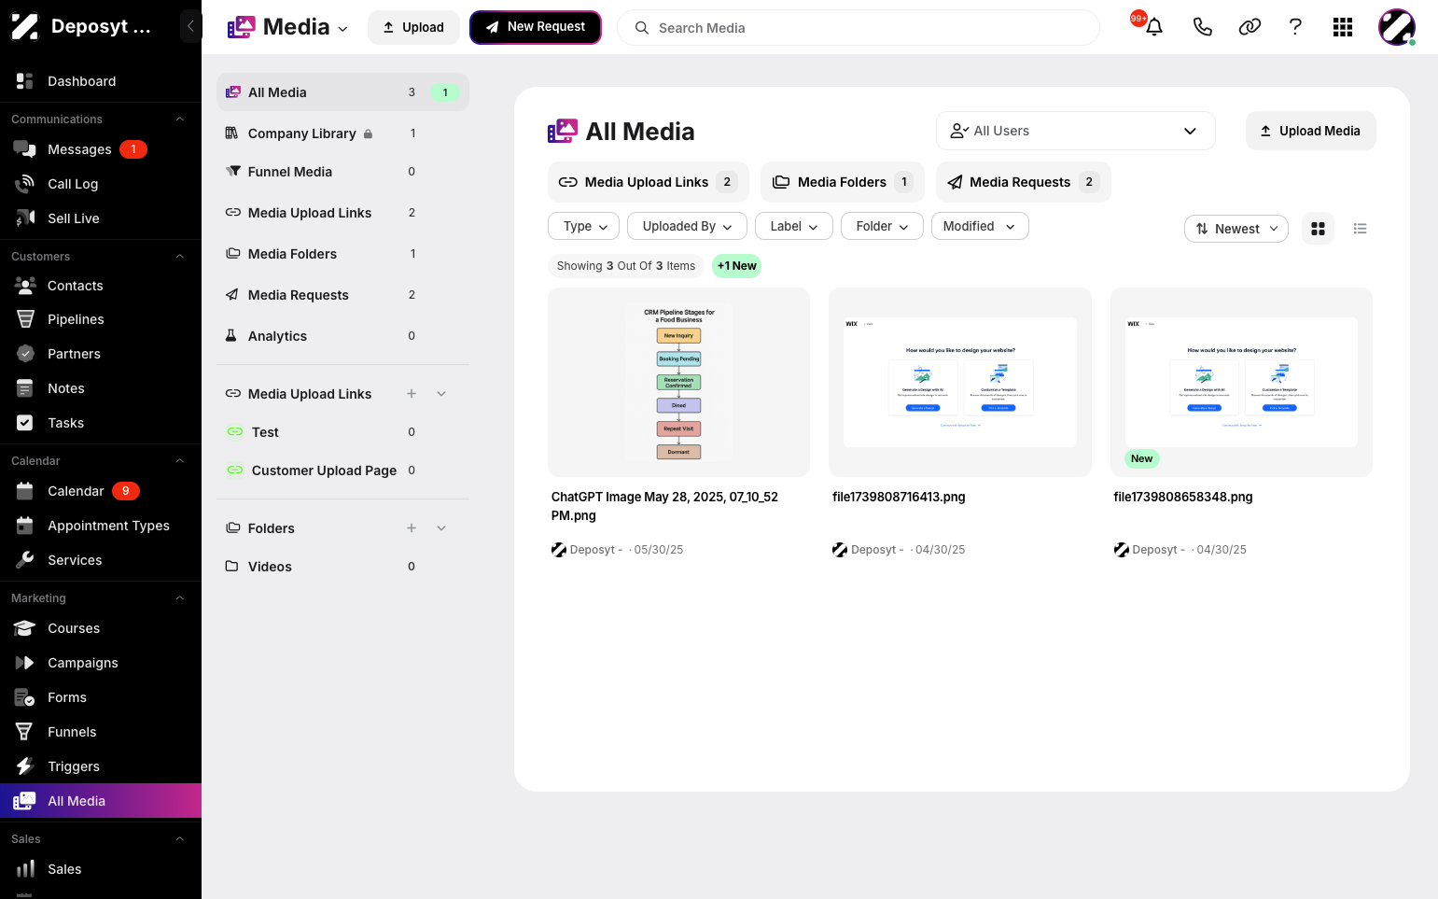Open the ChatGPT Image pipeline thumbnail
This screenshot has width=1438, height=899.
pyautogui.click(x=678, y=383)
